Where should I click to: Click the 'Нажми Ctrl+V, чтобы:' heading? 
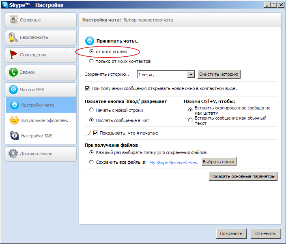[209, 101]
